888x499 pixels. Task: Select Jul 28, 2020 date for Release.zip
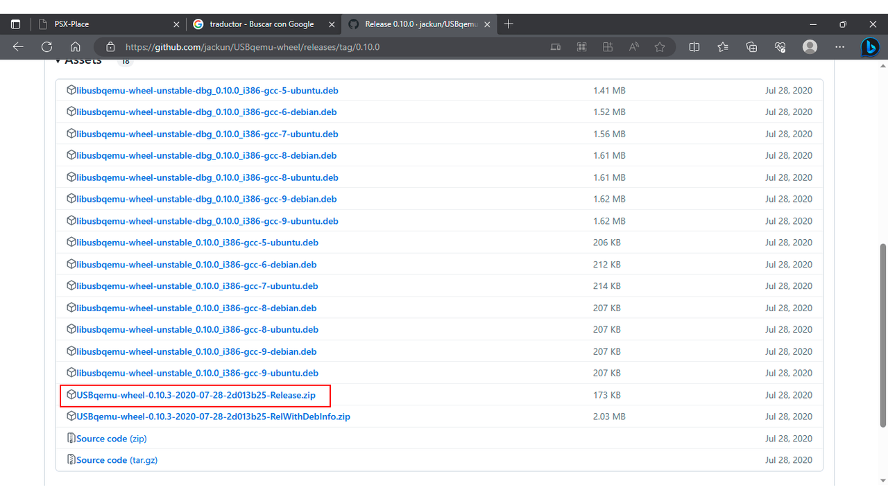(789, 395)
